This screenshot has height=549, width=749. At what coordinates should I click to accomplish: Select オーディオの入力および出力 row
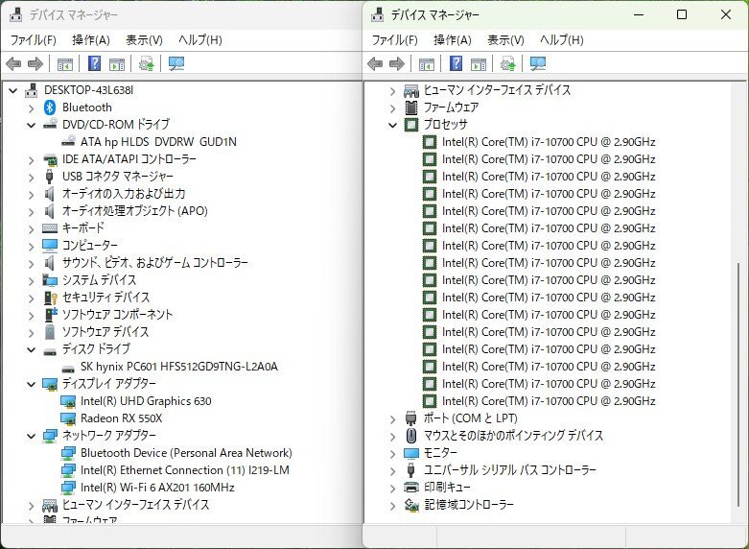point(124,194)
